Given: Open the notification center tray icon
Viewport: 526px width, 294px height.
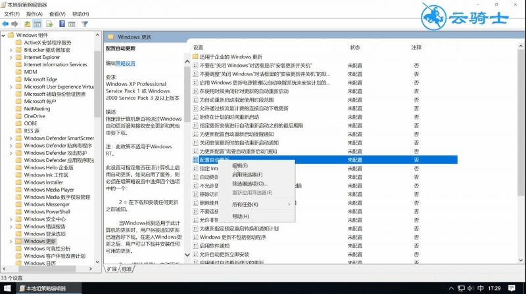Looking at the screenshot, I should 512,288.
